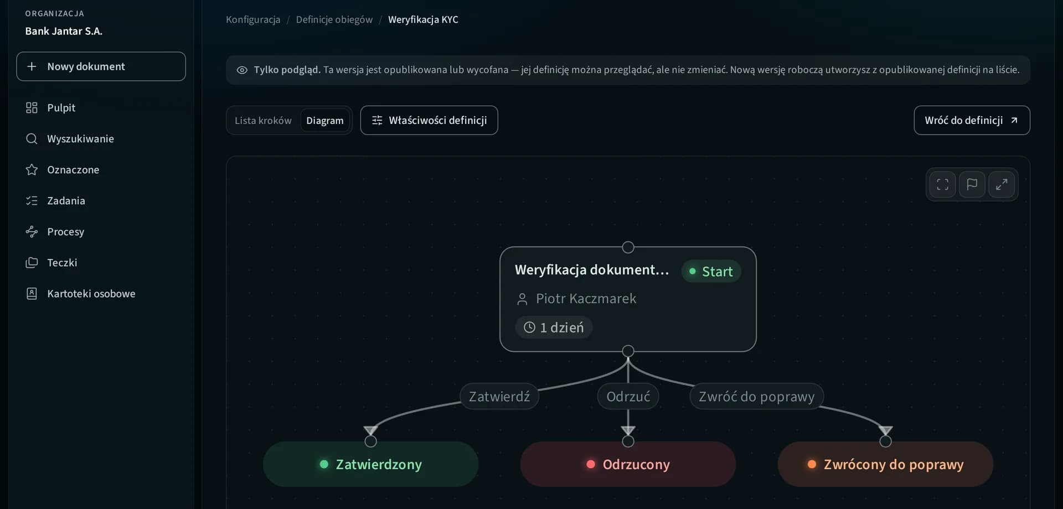Select the Odrzuć transition label
The image size is (1063, 509).
[628, 397]
